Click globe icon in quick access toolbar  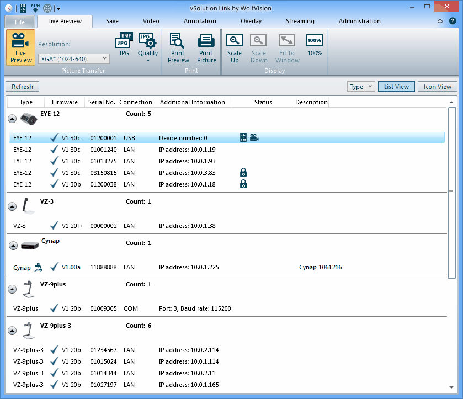(47, 8)
